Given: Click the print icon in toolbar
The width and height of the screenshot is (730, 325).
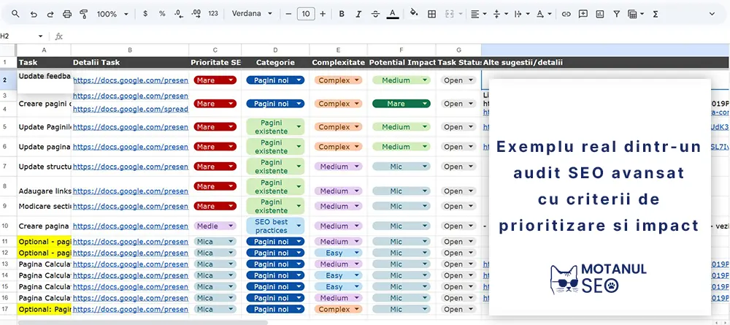Looking at the screenshot, I should point(67,14).
